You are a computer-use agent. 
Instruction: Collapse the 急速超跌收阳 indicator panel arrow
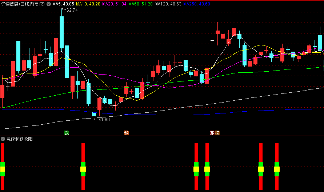click(x=3, y=139)
